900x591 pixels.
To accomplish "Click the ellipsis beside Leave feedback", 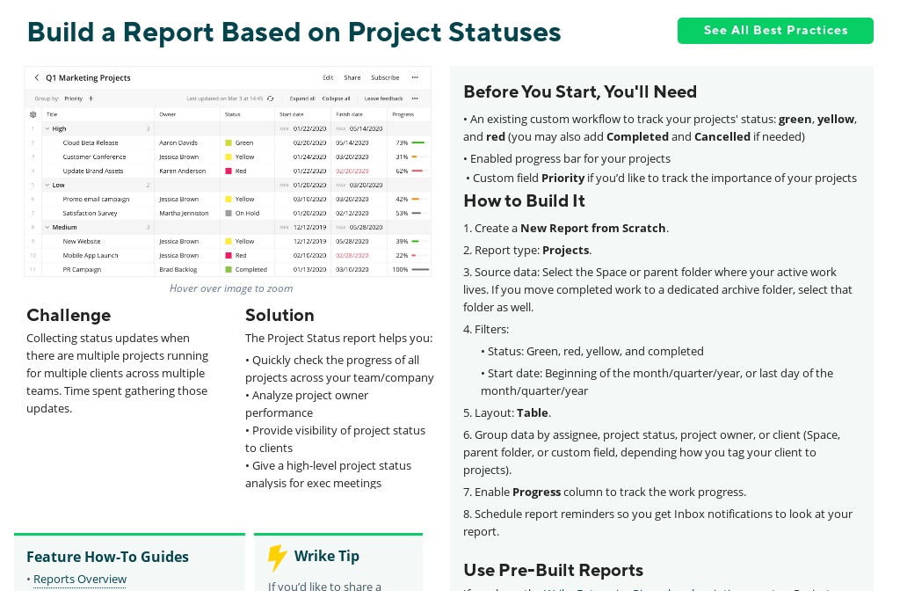I will pyautogui.click(x=415, y=98).
